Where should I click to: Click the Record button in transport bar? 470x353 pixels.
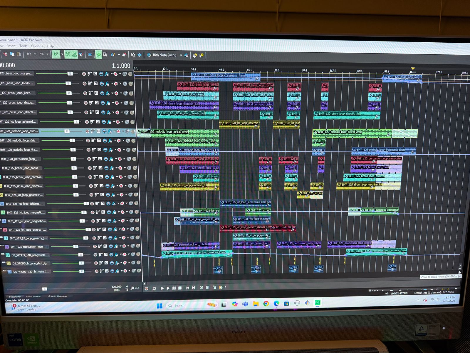[147, 288]
